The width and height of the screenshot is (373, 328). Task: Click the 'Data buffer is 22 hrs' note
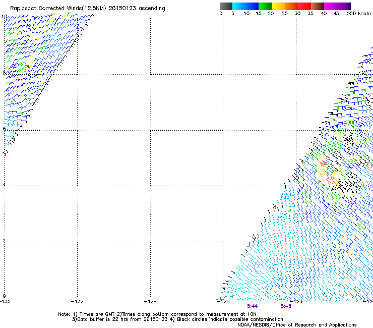click(x=177, y=319)
